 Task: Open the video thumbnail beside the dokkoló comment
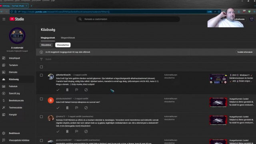pos(218,120)
